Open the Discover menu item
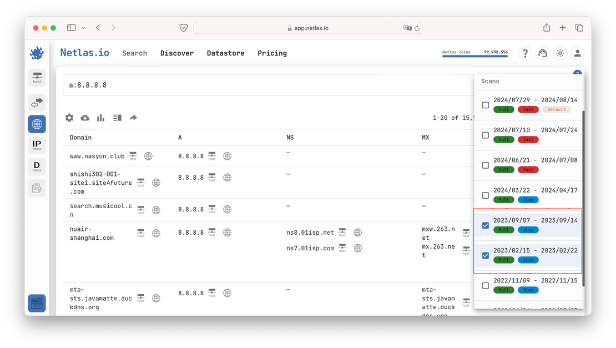The height and width of the screenshot is (348, 616). [177, 53]
